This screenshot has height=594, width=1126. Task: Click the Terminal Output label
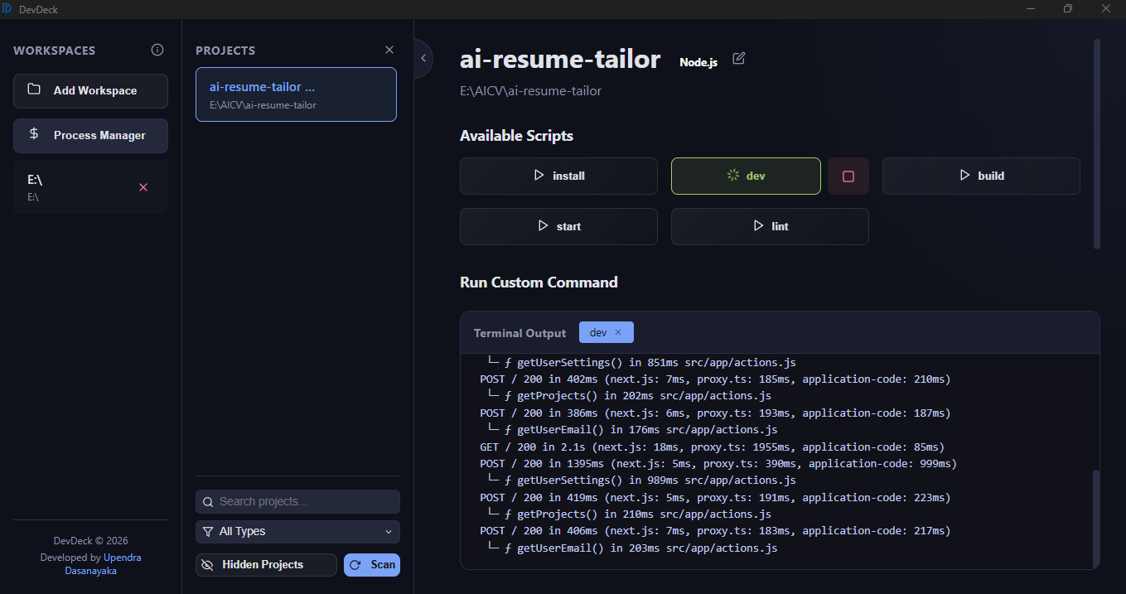520,333
